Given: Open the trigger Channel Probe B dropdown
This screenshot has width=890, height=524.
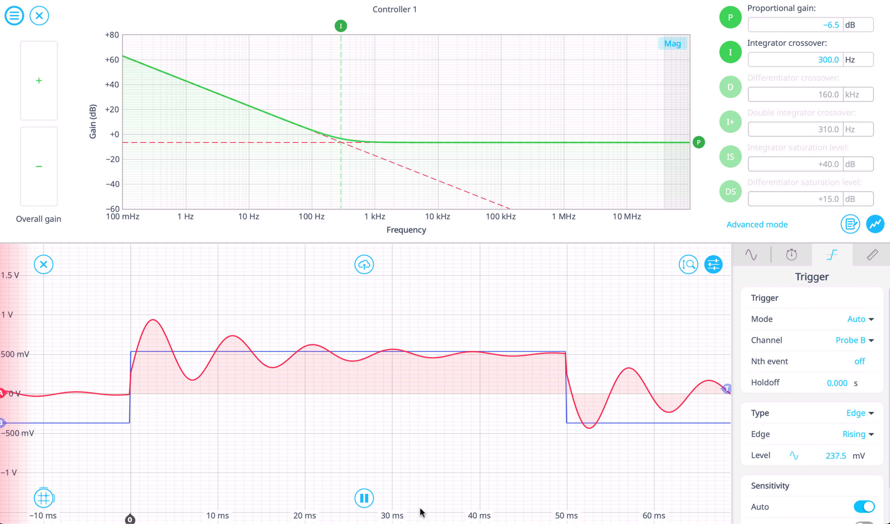Looking at the screenshot, I should point(854,340).
